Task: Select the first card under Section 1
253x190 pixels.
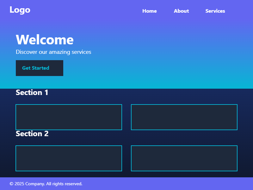Action: [69, 117]
